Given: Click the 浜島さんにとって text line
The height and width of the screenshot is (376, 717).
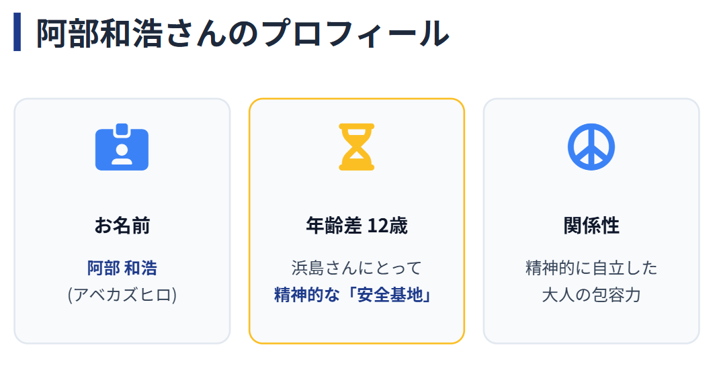Looking at the screenshot, I should point(356,269).
